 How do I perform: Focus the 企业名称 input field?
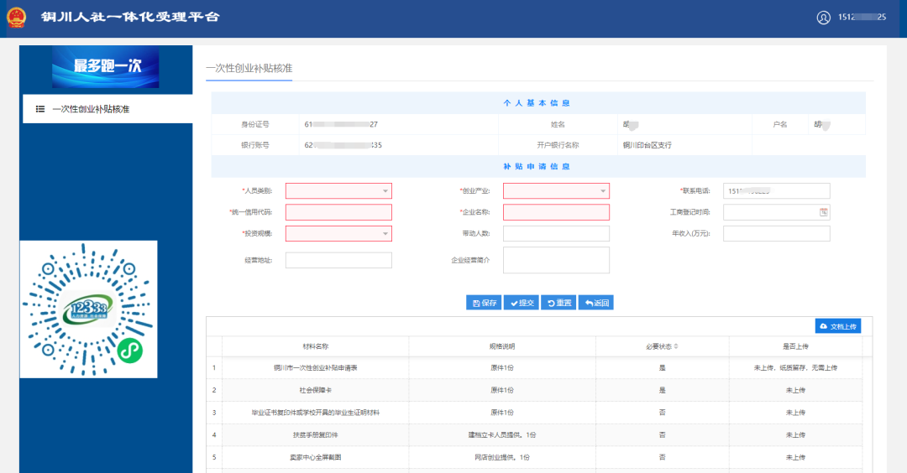pos(556,212)
